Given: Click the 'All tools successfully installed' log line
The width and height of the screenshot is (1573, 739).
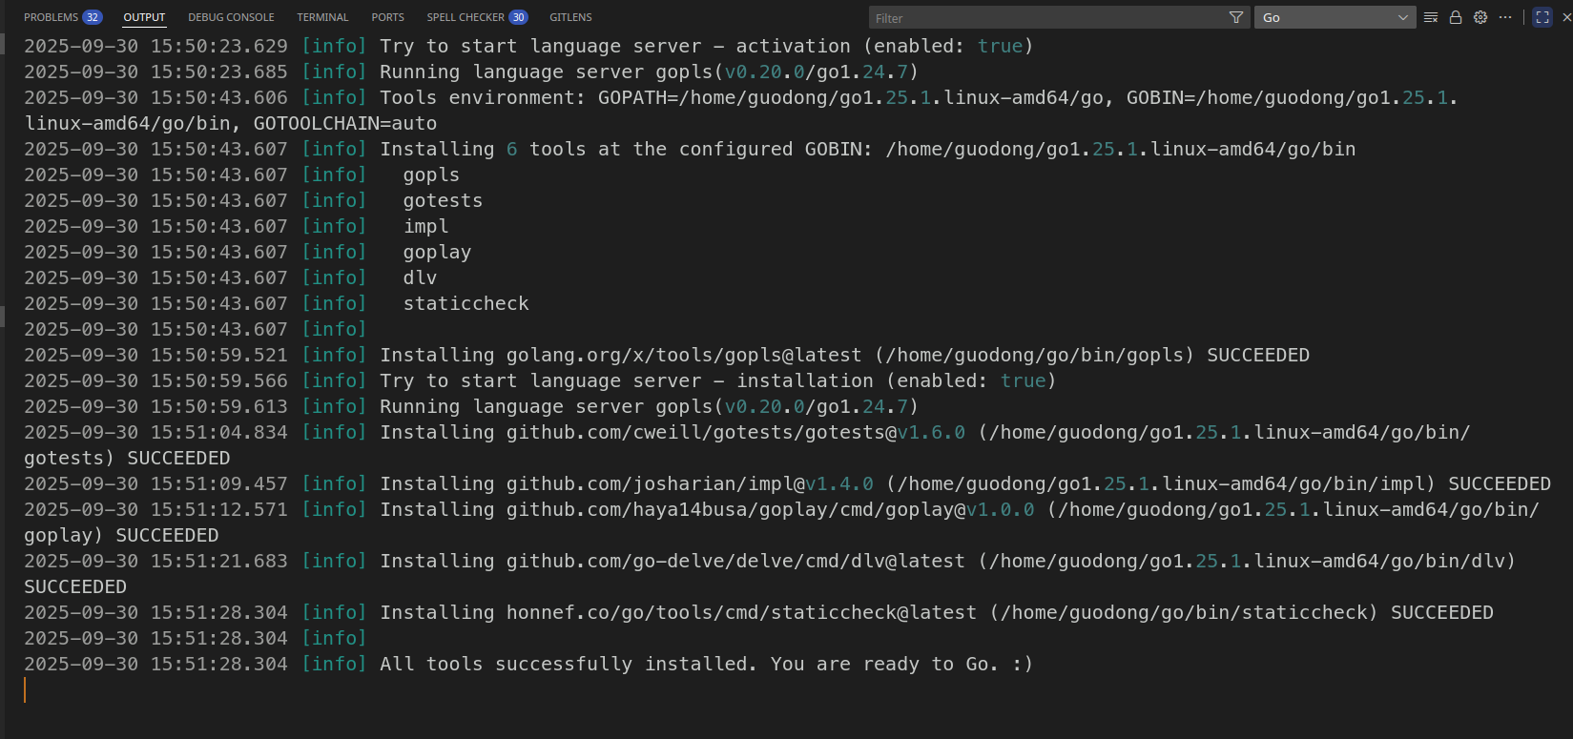Looking at the screenshot, I should pos(706,664).
